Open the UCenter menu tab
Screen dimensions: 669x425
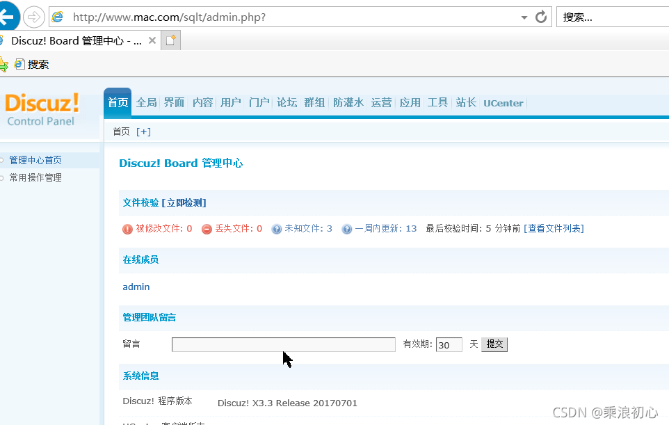503,103
